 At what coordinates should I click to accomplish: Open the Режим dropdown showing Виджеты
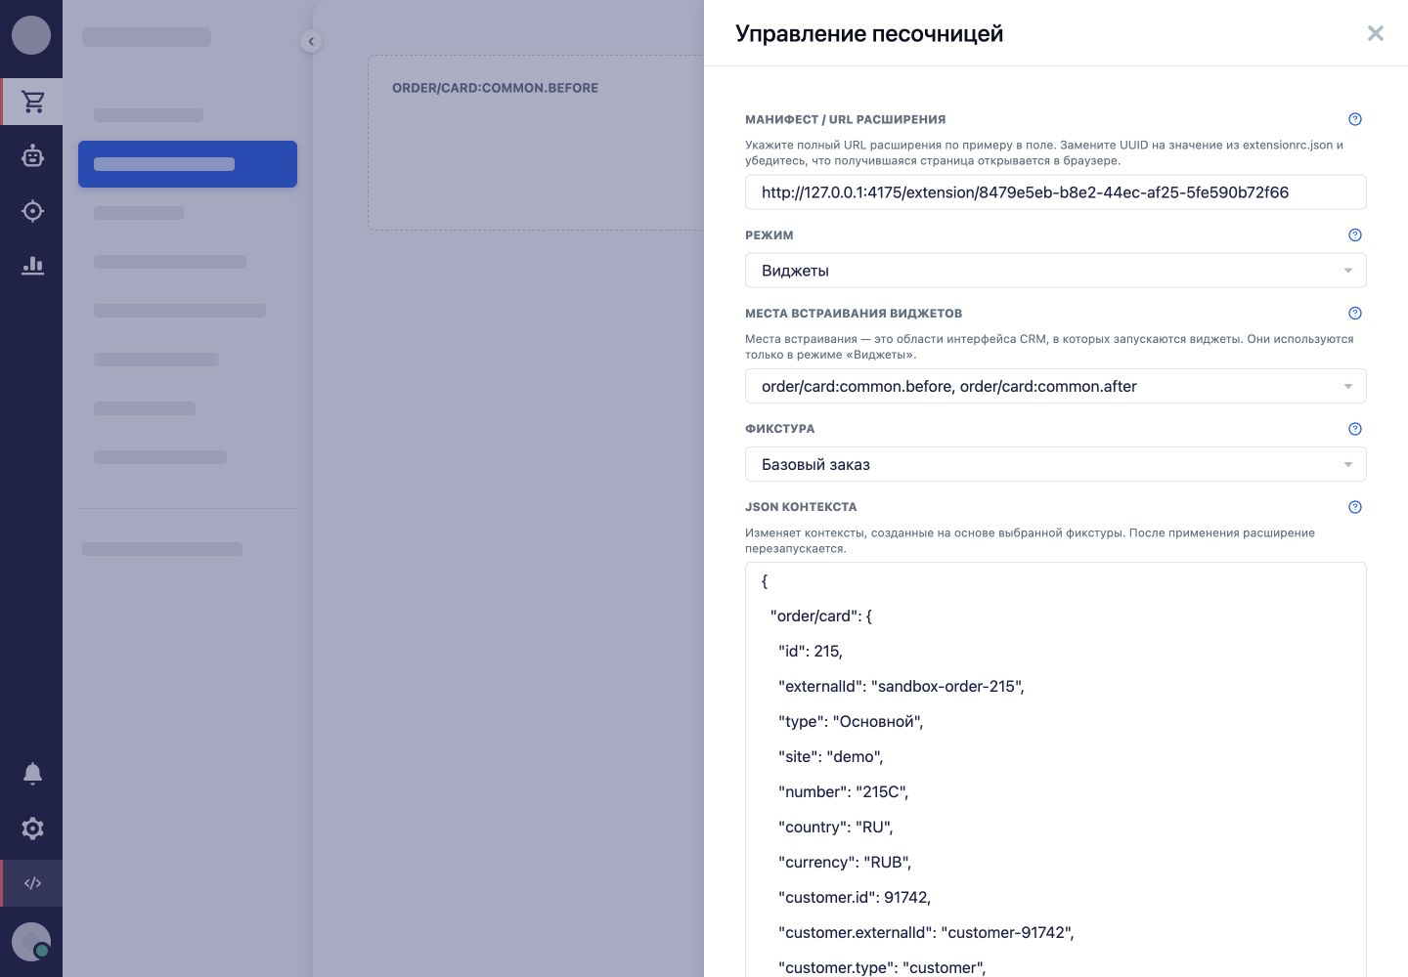(1055, 271)
